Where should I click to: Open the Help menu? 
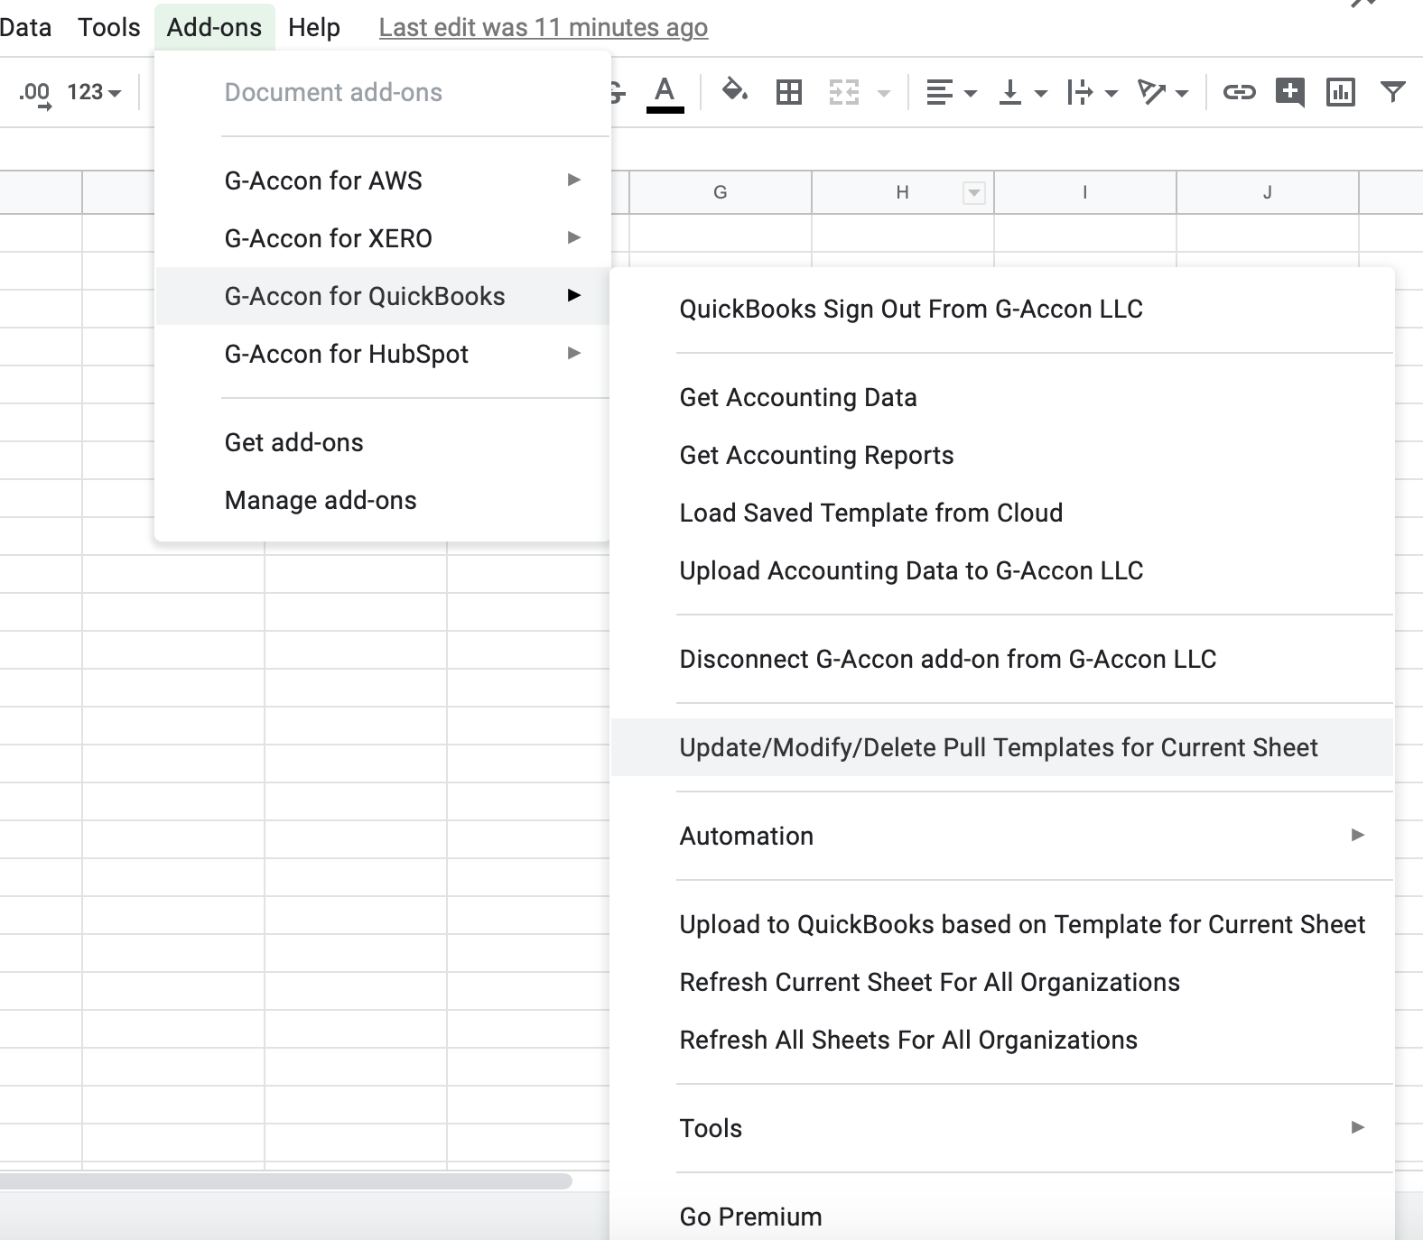pos(314,27)
